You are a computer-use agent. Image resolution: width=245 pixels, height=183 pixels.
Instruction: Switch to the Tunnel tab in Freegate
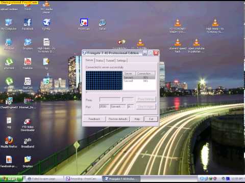[x=110, y=60]
